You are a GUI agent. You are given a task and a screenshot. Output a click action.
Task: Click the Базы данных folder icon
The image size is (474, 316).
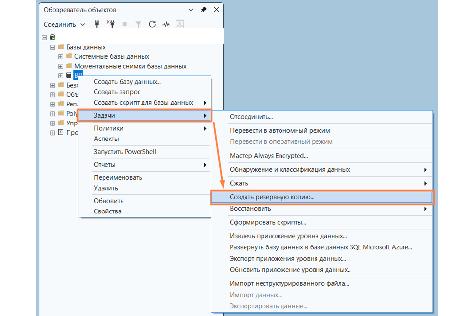pos(61,47)
